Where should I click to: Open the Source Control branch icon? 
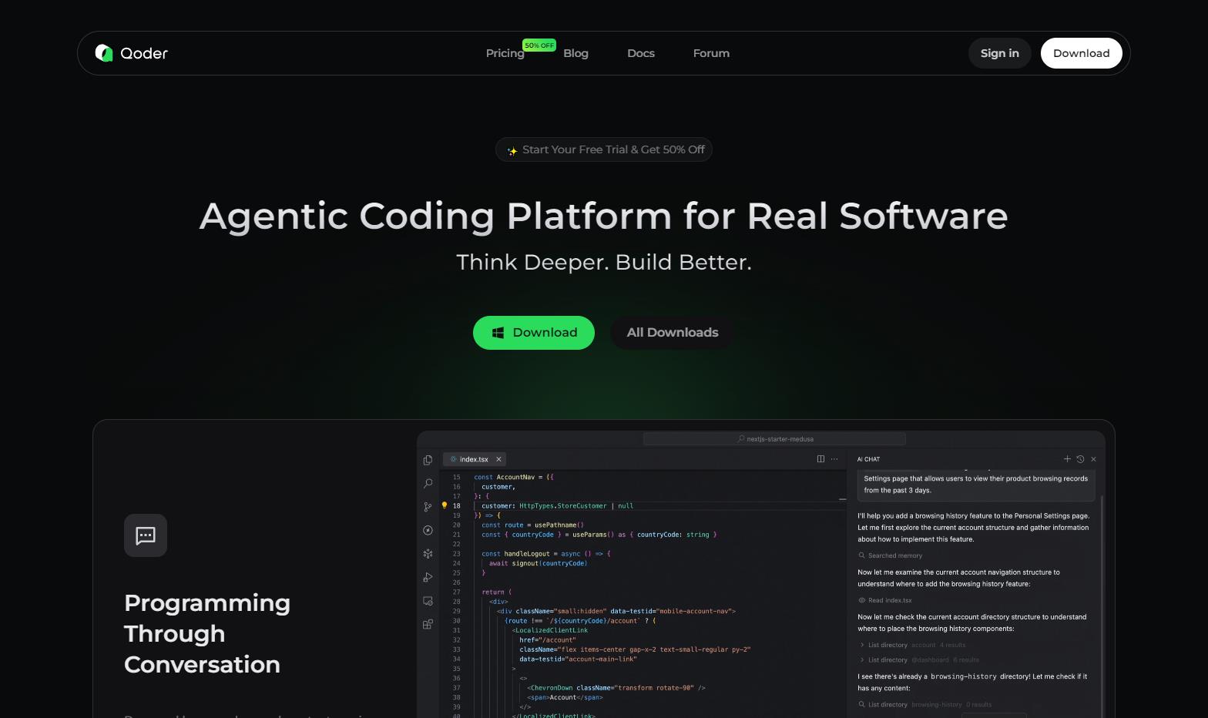428,507
